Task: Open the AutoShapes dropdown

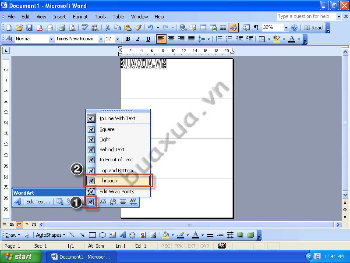Action: (x=51, y=235)
